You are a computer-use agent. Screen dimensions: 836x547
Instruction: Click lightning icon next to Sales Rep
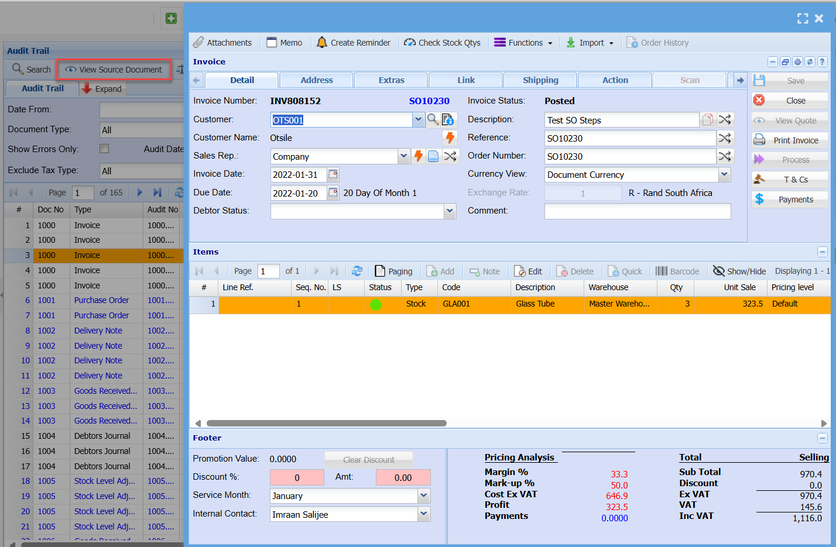[x=419, y=156]
